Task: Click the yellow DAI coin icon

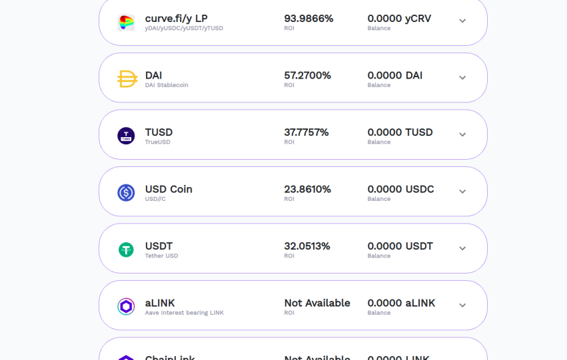Action: 127,79
